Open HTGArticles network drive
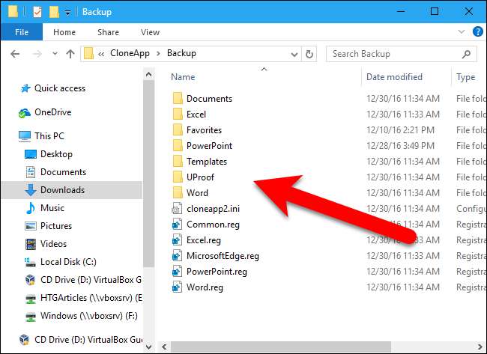Image resolution: width=487 pixels, height=354 pixels. 83,298
